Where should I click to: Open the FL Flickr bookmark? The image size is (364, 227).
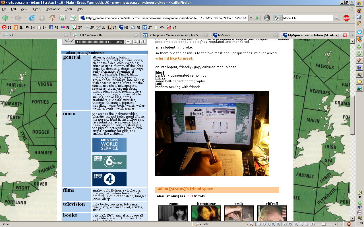click(x=65, y=27)
